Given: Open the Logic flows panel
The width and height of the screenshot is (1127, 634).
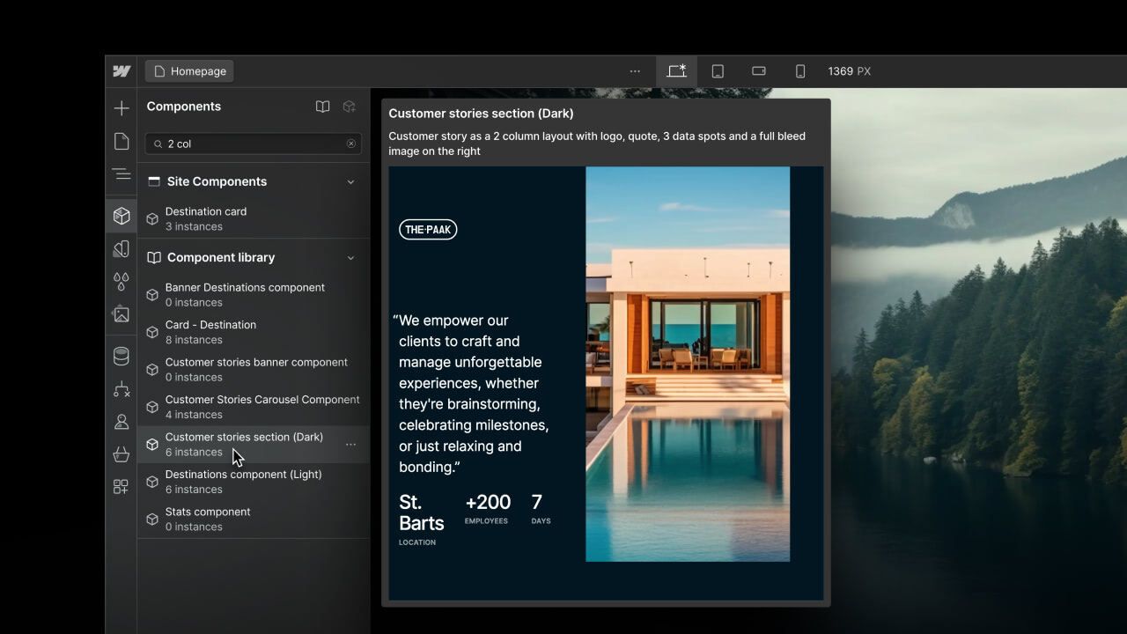Looking at the screenshot, I should 121,388.
